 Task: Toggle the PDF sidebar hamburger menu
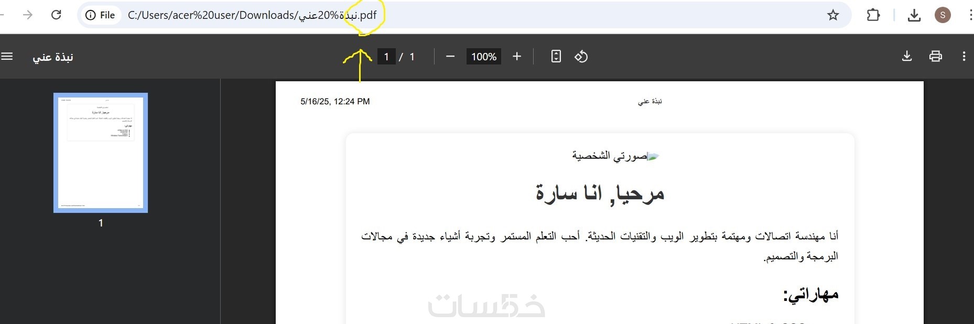pos(7,56)
